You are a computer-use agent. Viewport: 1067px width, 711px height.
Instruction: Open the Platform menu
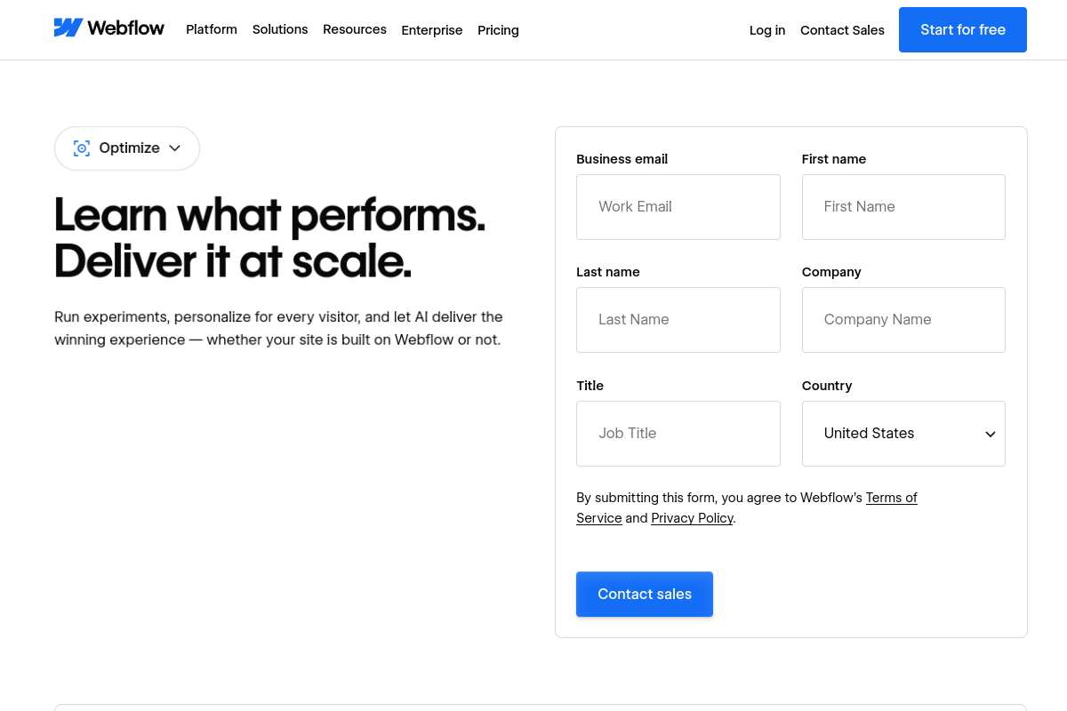click(212, 29)
